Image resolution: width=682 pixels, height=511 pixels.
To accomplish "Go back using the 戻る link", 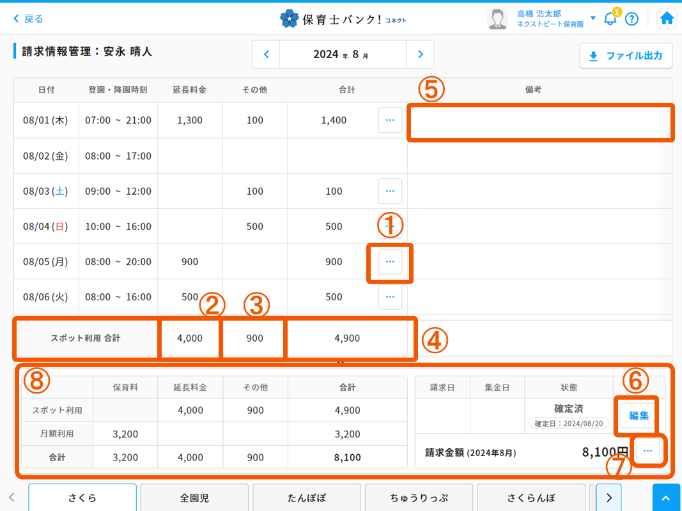I will pyautogui.click(x=27, y=19).
